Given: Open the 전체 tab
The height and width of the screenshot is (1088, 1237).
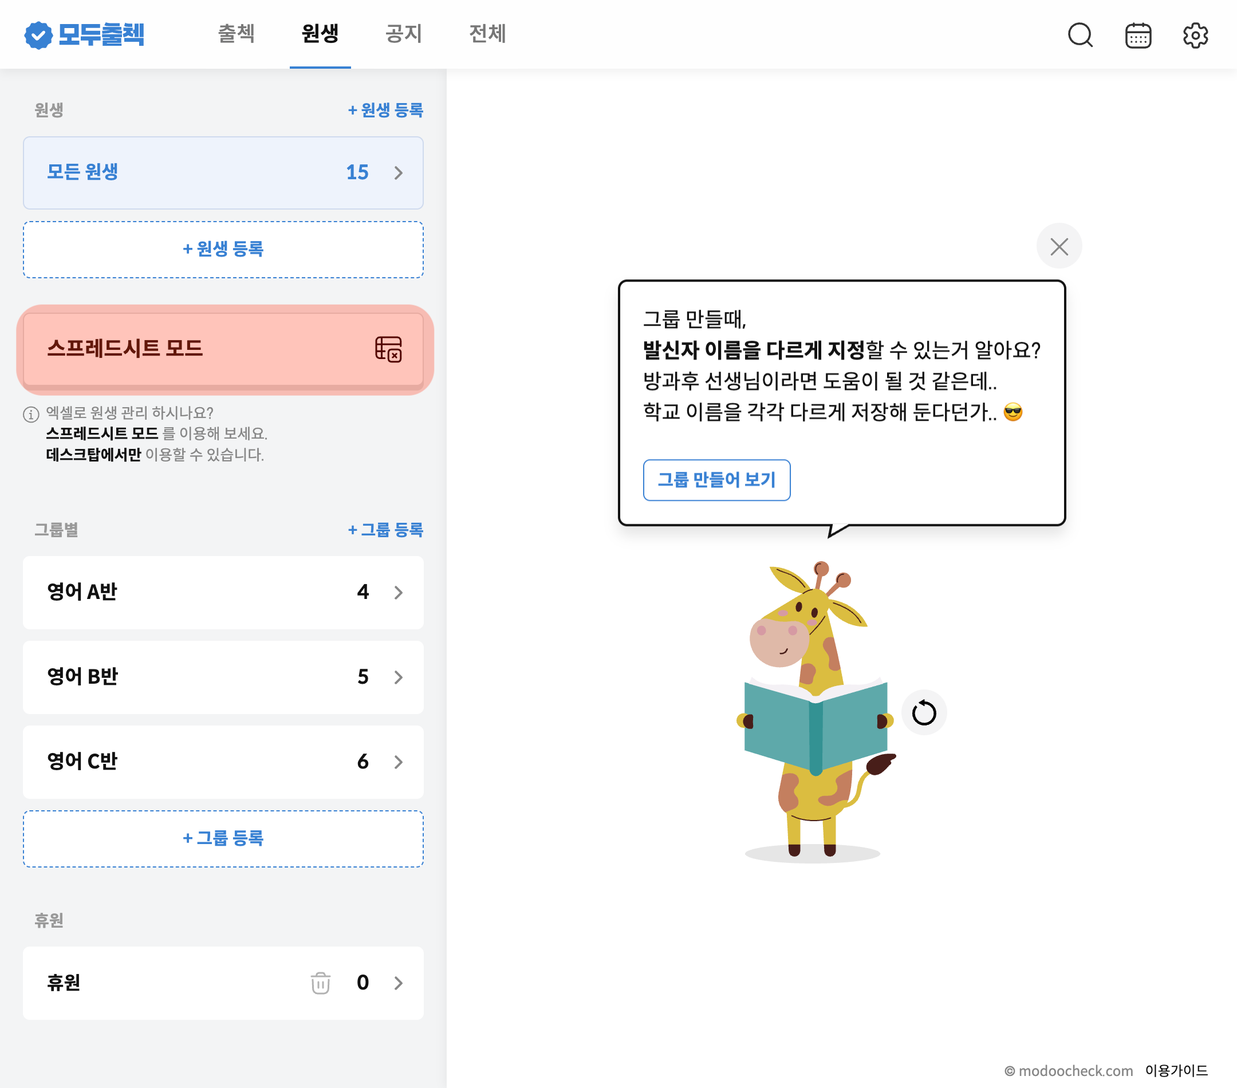Looking at the screenshot, I should [x=487, y=34].
